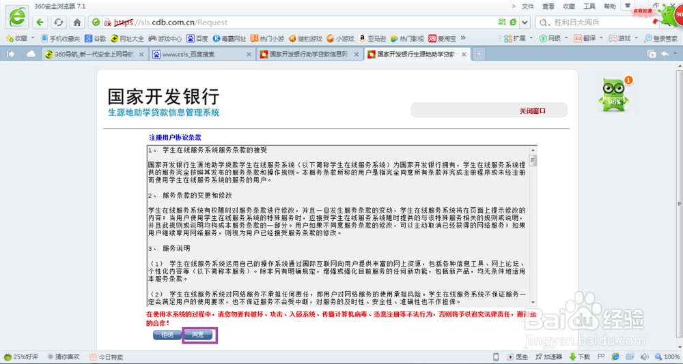
Task: Click 今日特卖 in the status bar
Action: [107, 357]
